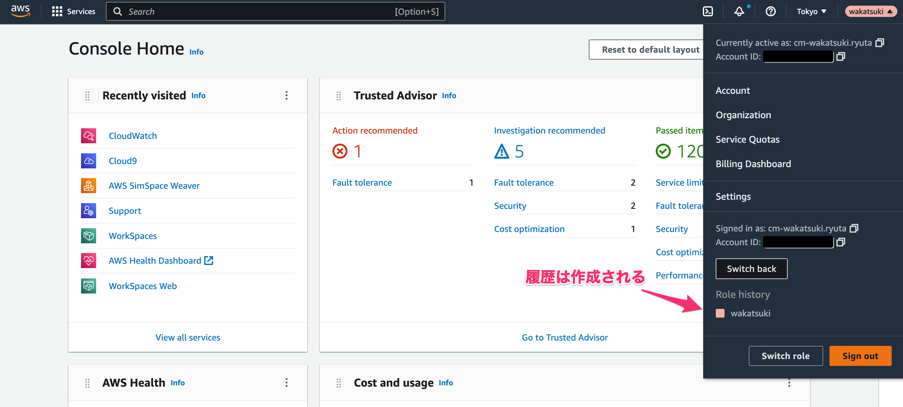Viewport: 903px width, 407px height.
Task: Click the Switch back button
Action: click(751, 269)
